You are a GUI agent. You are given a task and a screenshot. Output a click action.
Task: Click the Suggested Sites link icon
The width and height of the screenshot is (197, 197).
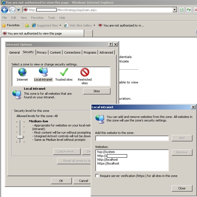pyautogui.click(x=34, y=25)
